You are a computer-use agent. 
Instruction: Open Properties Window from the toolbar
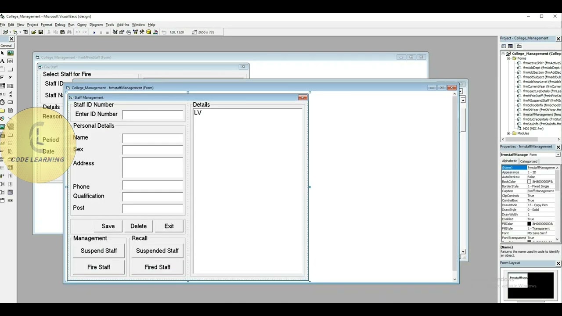(x=122, y=32)
